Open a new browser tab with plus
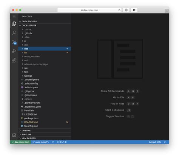The width and height of the screenshot is (179, 157). click(167, 11)
